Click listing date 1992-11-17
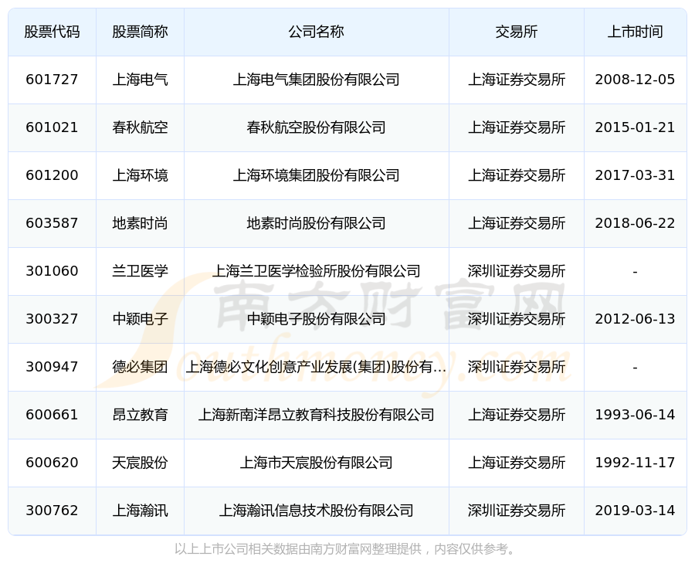 point(636,463)
